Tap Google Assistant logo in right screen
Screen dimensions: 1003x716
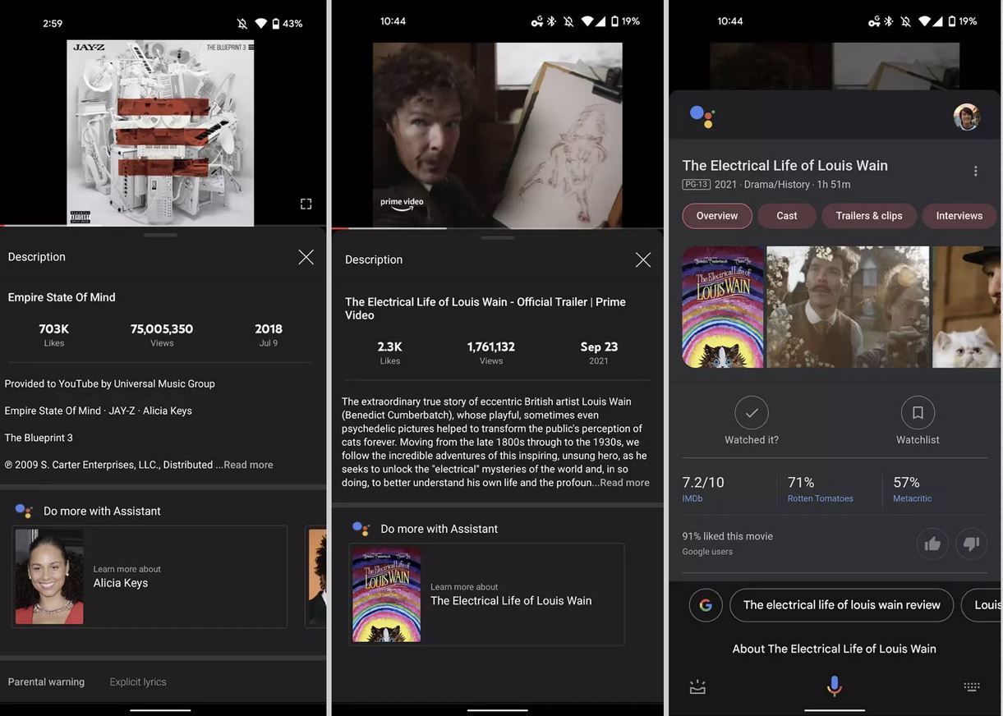(x=702, y=117)
